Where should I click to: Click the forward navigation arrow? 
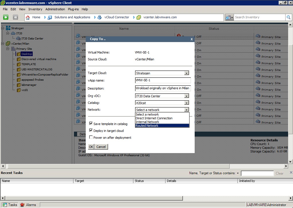[x=15, y=17]
